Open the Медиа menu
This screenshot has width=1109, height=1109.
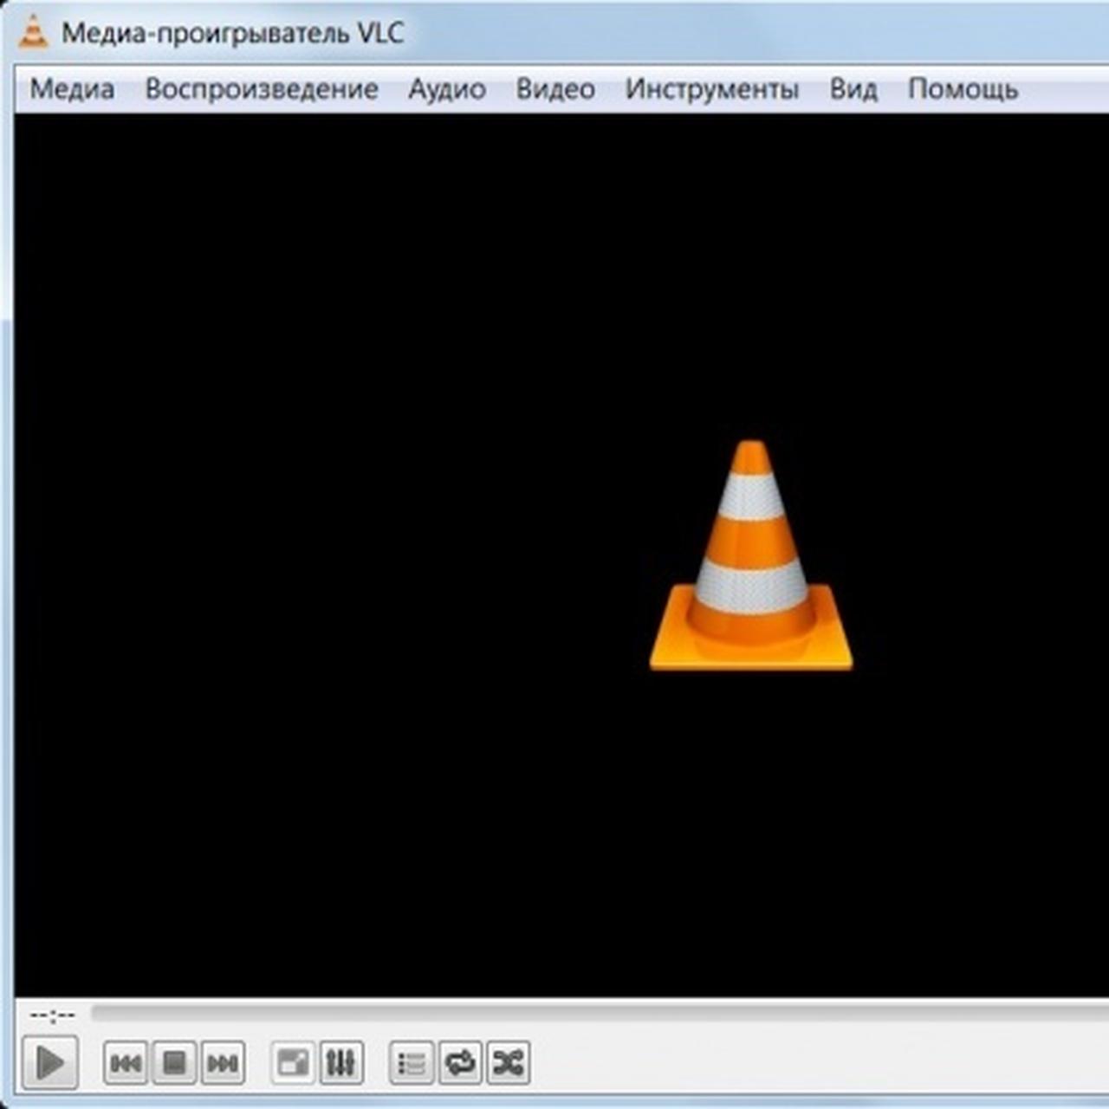(x=72, y=89)
